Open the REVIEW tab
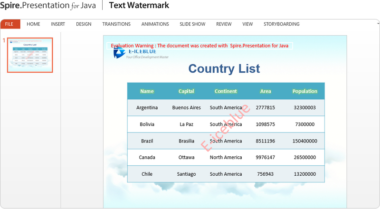The height and width of the screenshot is (209, 380). (x=224, y=24)
